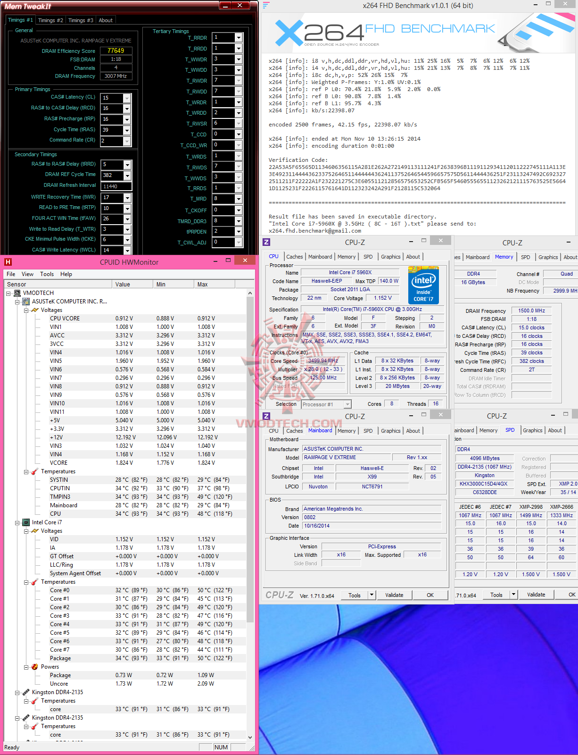Click the HWMonitor vertical scrollbar up arrow
The height and width of the screenshot is (755, 578).
click(250, 294)
